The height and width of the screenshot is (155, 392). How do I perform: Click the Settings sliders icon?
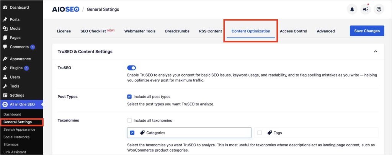[5, 95]
